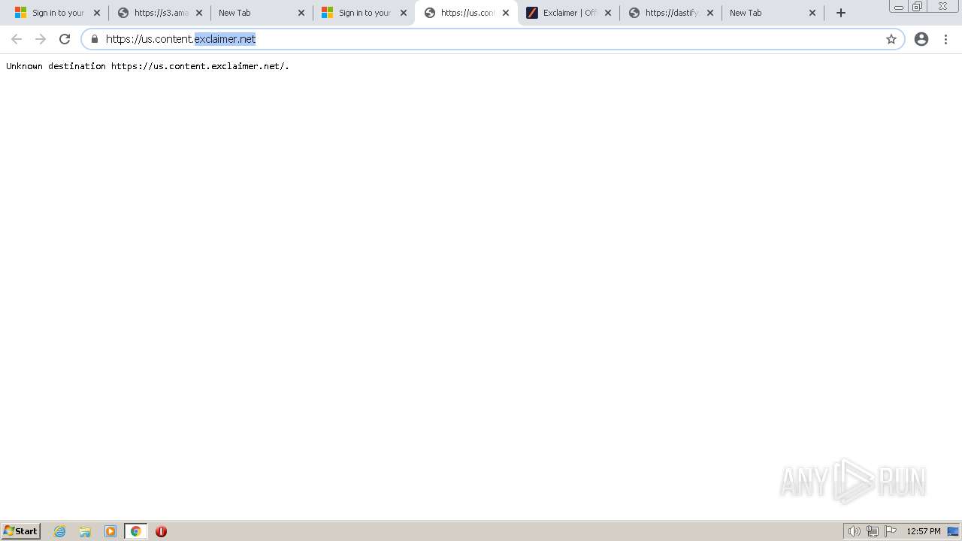Open Windows Explorer folder from taskbar
Image resolution: width=962 pixels, height=541 pixels.
85,531
